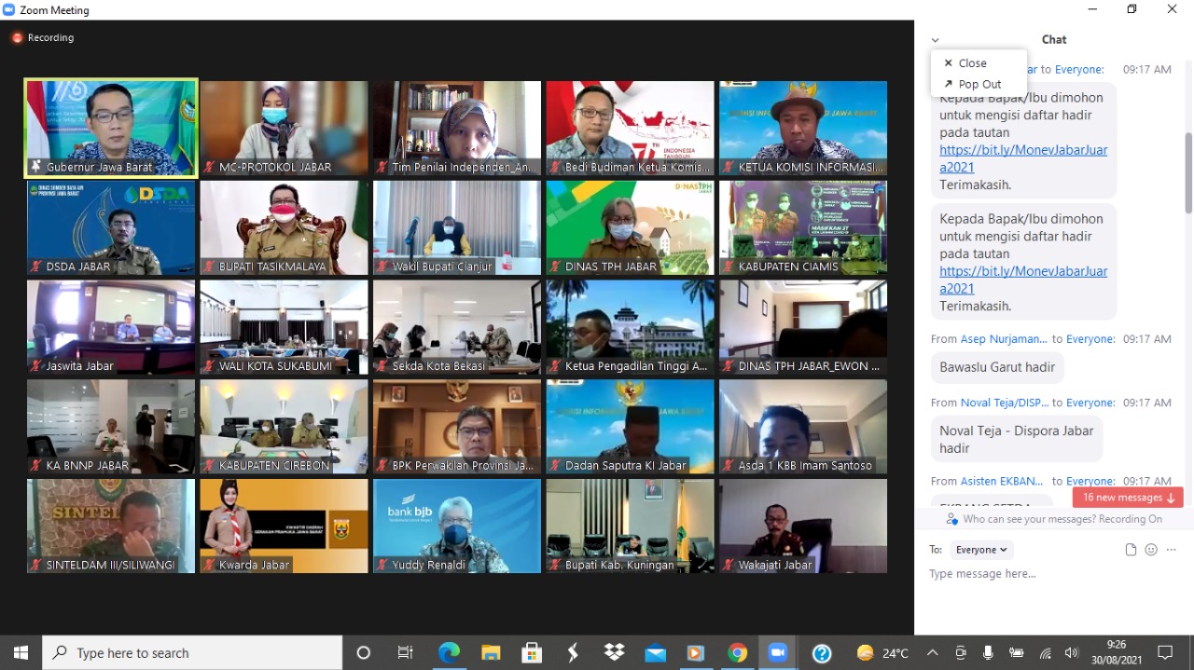The width and height of the screenshot is (1194, 670).
Task: Select the Gubernur Jawa Barat video tile
Action: pyautogui.click(x=111, y=128)
